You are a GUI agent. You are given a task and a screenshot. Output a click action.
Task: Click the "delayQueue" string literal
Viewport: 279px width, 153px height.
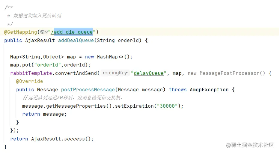(149, 73)
